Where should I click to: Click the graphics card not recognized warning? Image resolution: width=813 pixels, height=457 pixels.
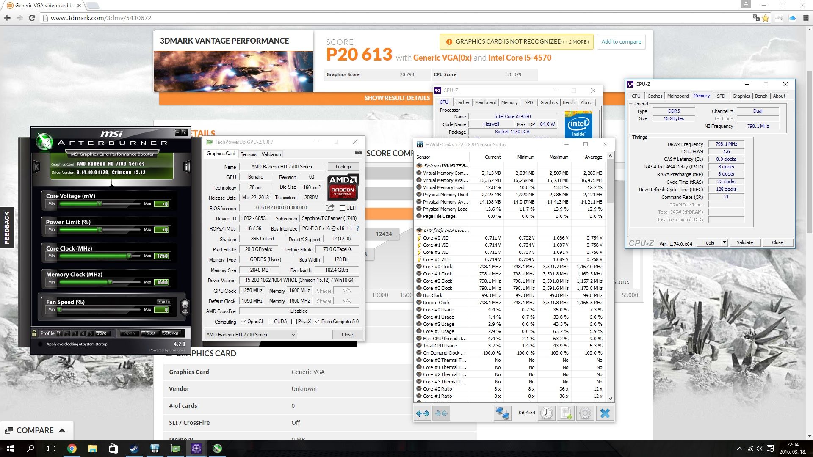tap(517, 41)
